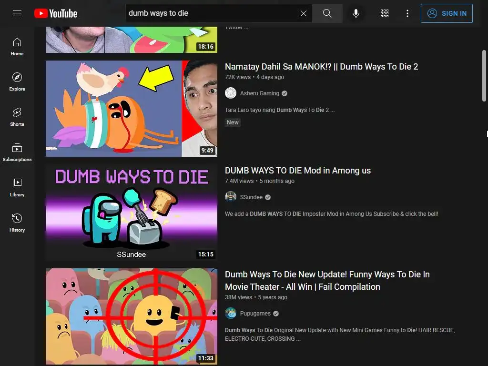Screen dimensions: 488x366
Task: Open the Asheru Gaming channel avatar
Action: 231,93
